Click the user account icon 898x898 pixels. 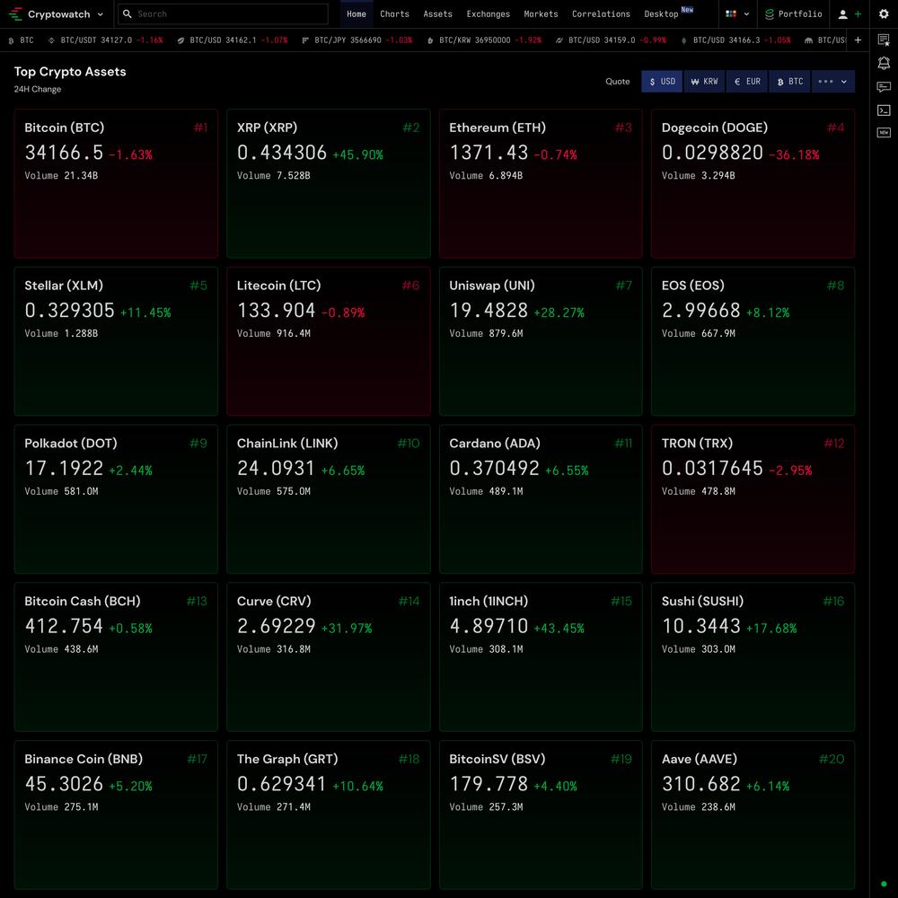coord(842,14)
